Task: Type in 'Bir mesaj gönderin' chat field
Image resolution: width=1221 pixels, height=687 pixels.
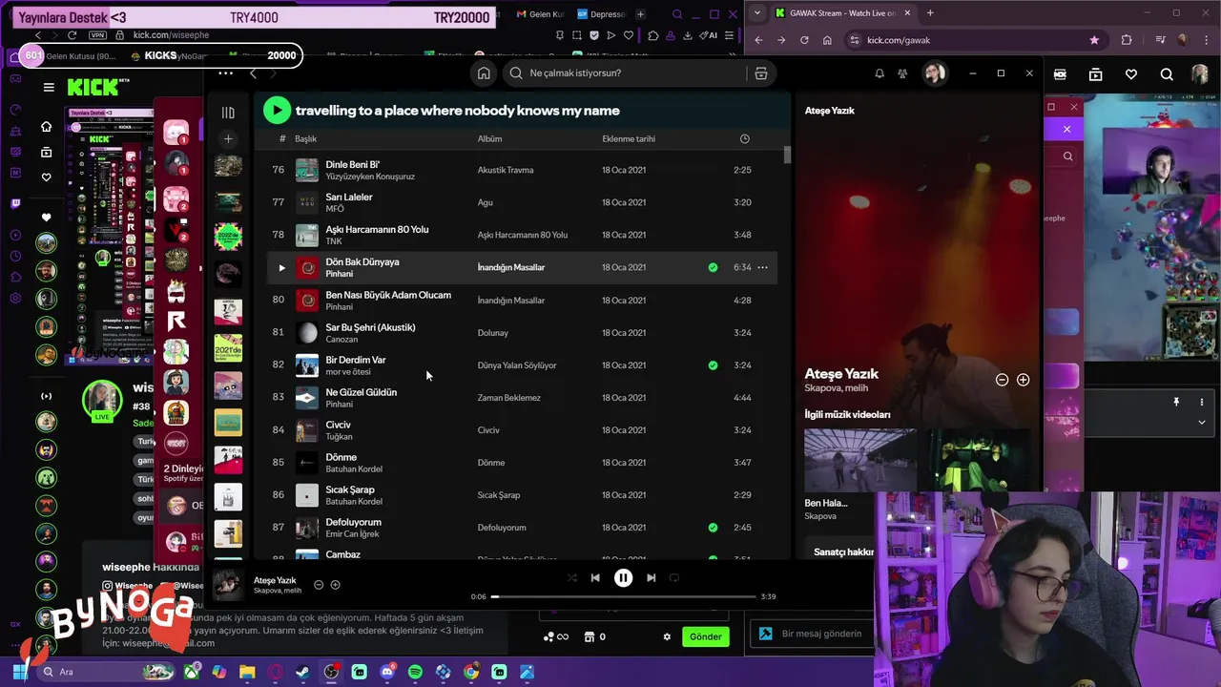Action: 820,634
